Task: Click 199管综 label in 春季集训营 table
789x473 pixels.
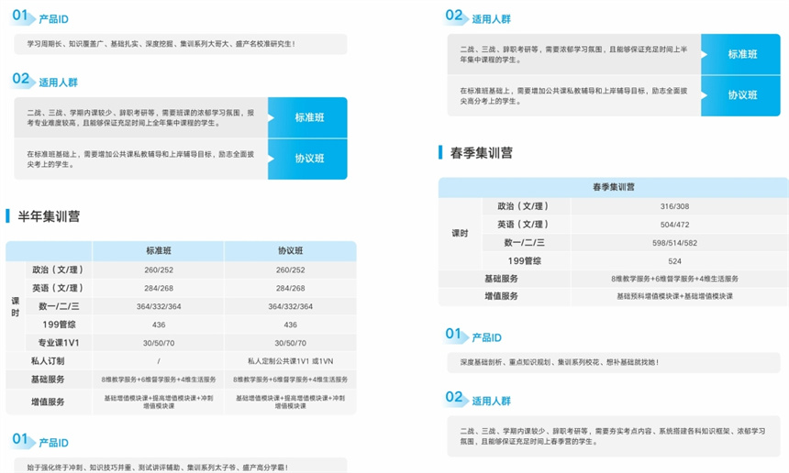Action: tap(525, 261)
